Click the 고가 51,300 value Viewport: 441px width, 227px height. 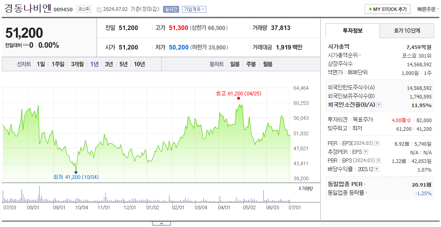pyautogui.click(x=179, y=28)
